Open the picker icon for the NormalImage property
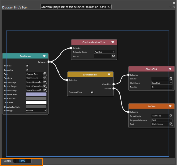177x166 pixels. pyautogui.click(x=45, y=82)
